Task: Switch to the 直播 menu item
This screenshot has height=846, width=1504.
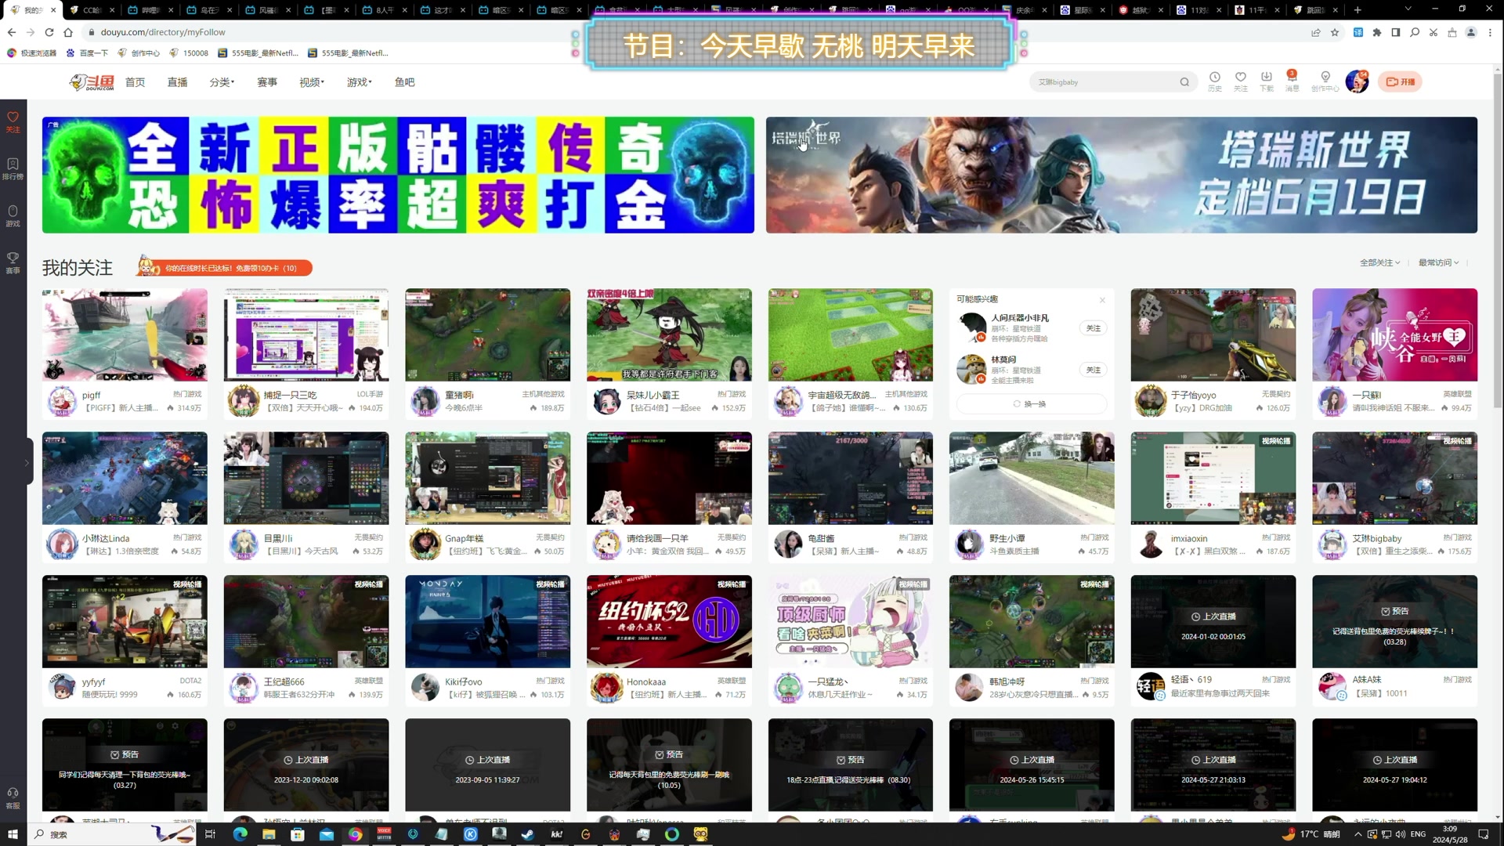Action: 177,81
